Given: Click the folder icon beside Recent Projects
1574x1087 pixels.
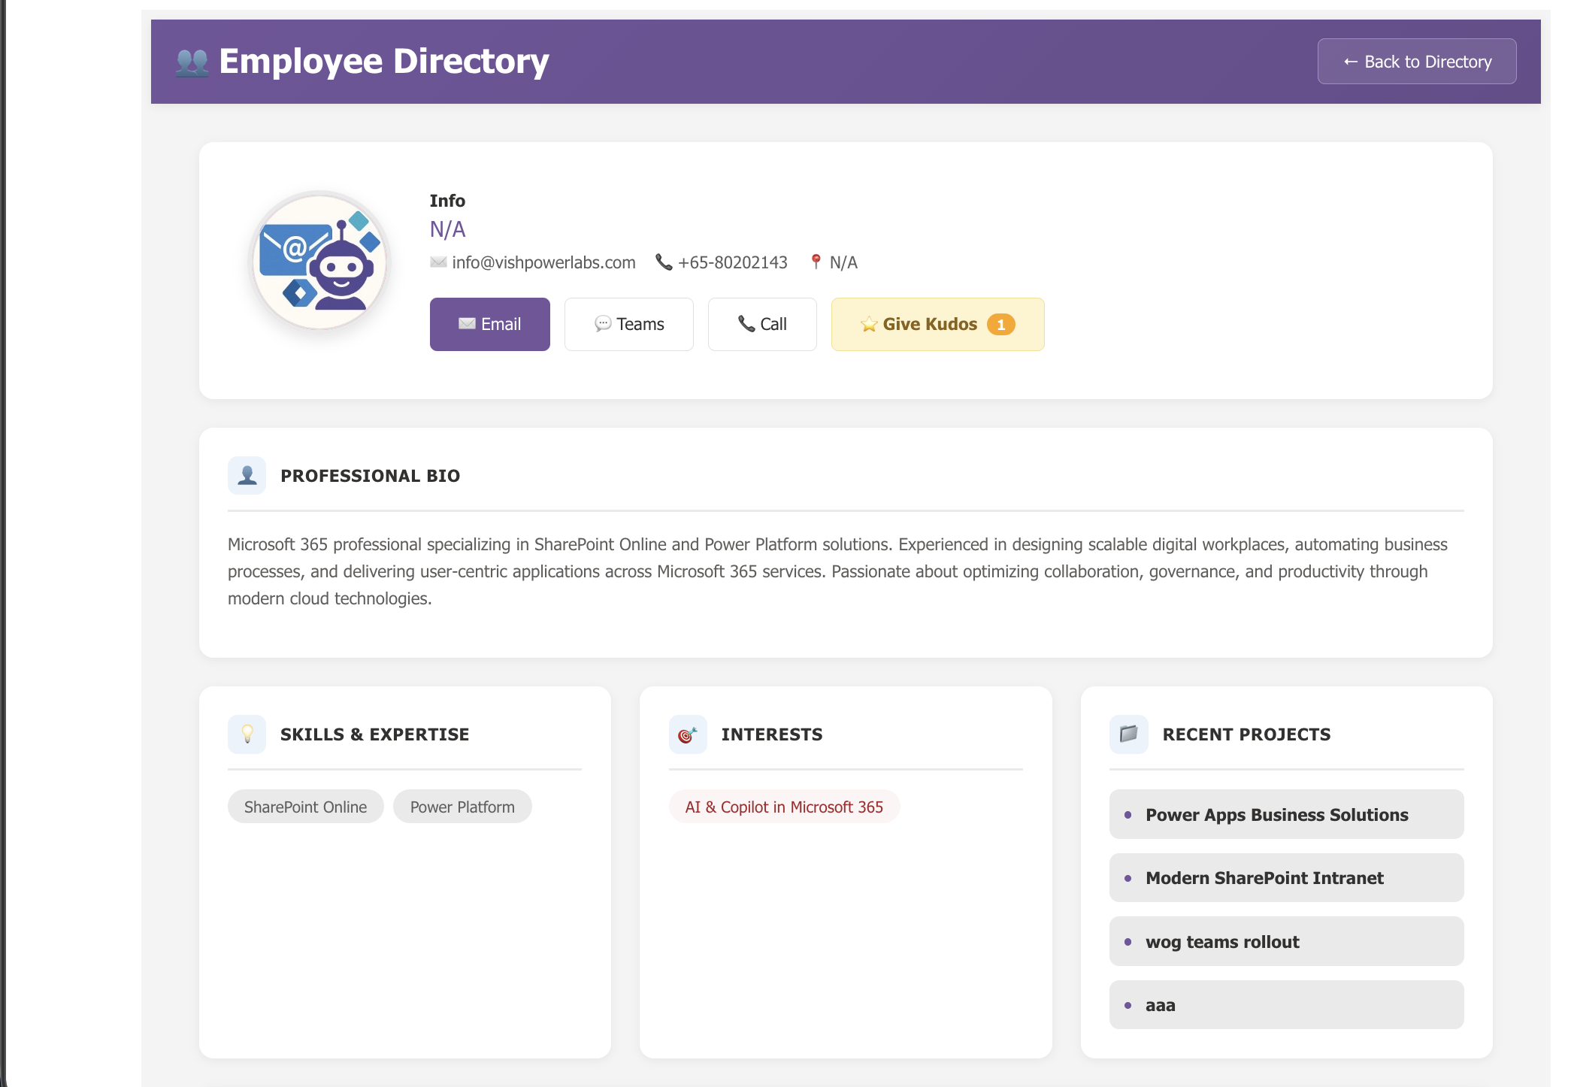Looking at the screenshot, I should [1128, 734].
